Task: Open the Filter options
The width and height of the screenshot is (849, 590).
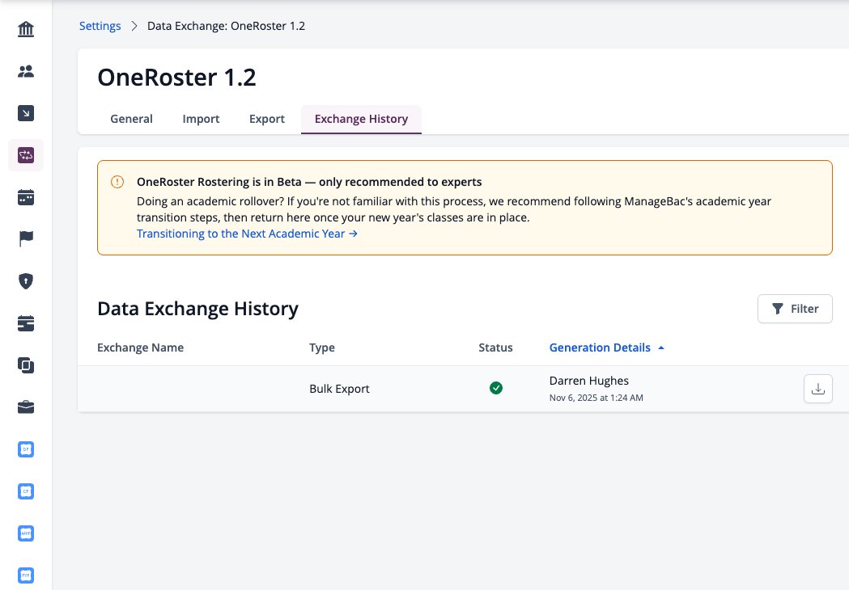Action: [794, 309]
